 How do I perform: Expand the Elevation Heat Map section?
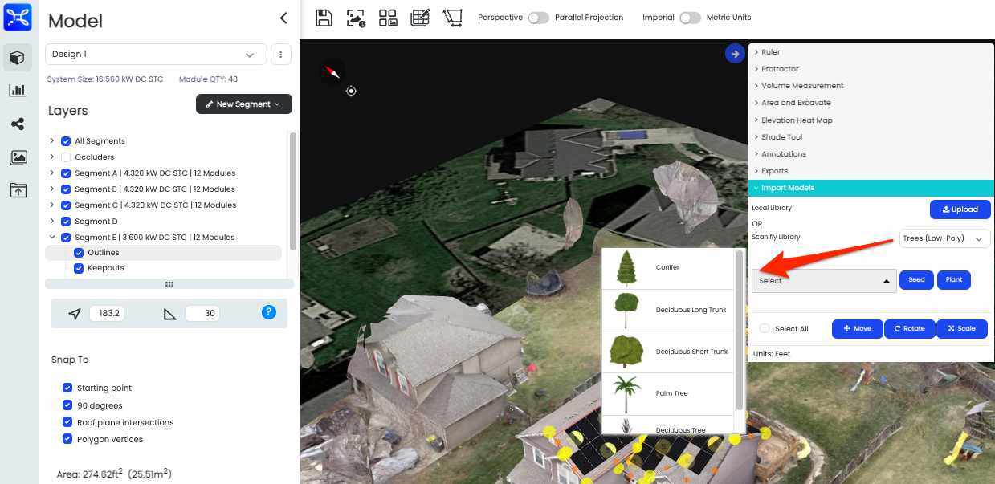[871, 120]
